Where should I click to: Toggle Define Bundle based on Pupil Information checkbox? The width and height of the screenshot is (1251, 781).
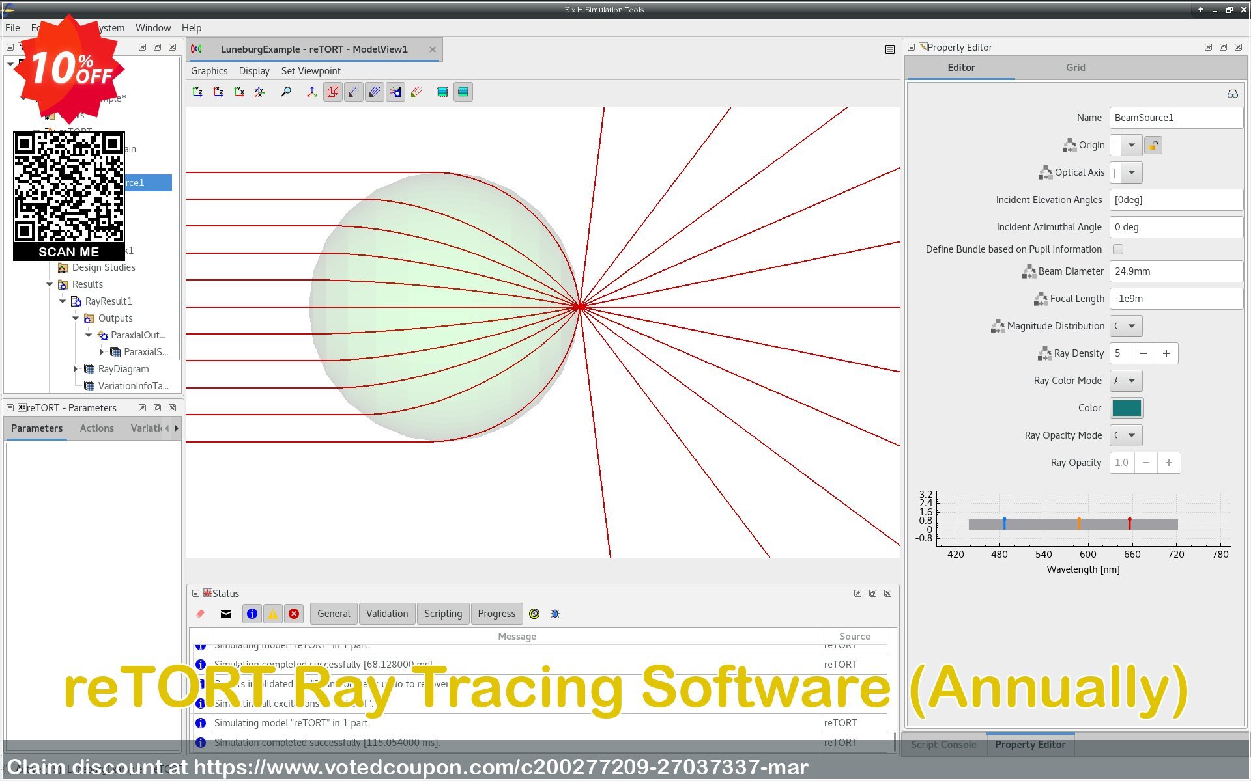[x=1121, y=249]
